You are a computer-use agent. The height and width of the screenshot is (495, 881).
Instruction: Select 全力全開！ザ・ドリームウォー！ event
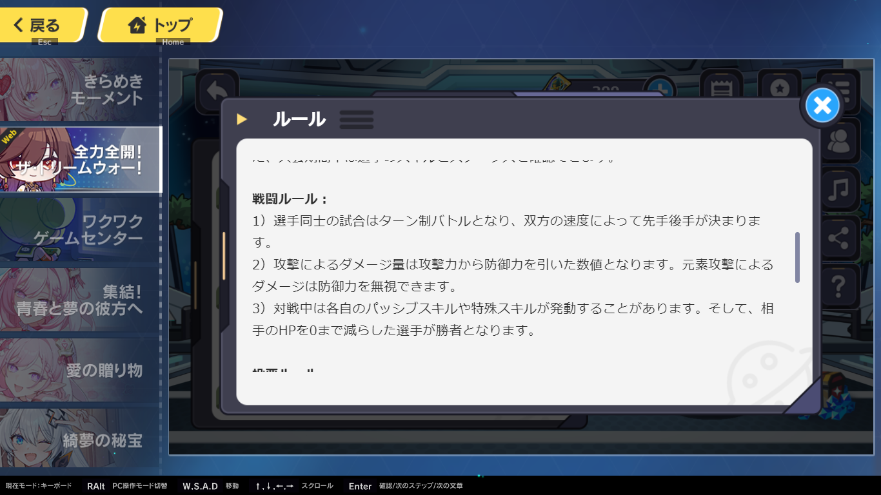tap(80, 159)
